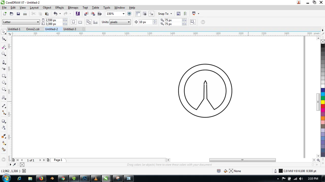Open the zoom level 150% dropdown

[x=123, y=14]
